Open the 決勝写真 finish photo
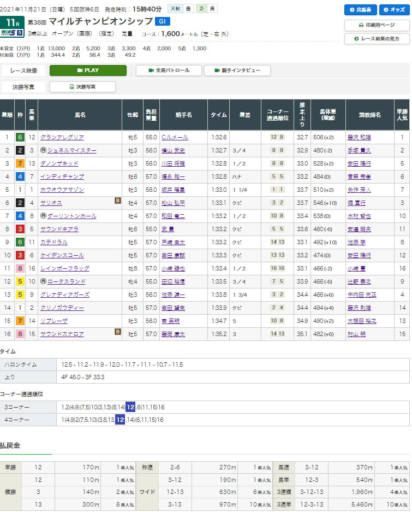 [x=82, y=87]
